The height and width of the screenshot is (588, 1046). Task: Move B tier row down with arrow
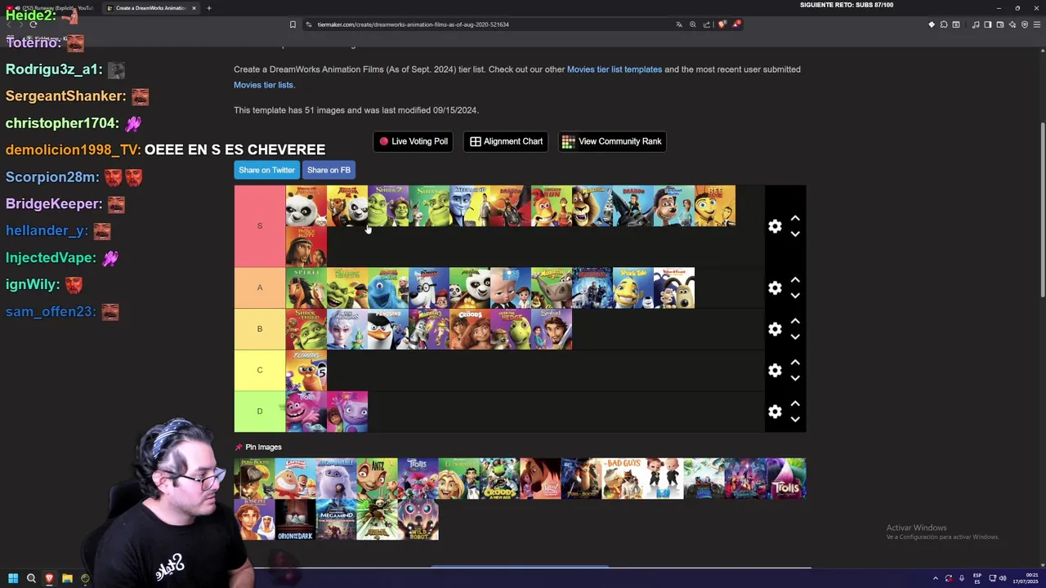click(795, 337)
